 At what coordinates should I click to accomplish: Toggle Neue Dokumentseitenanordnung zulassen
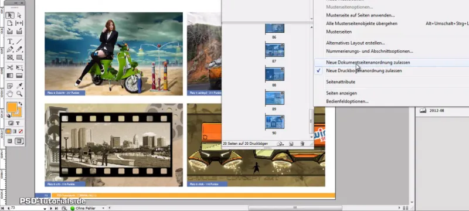368,63
